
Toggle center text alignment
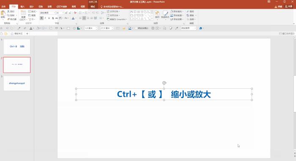(x=84, y=18)
